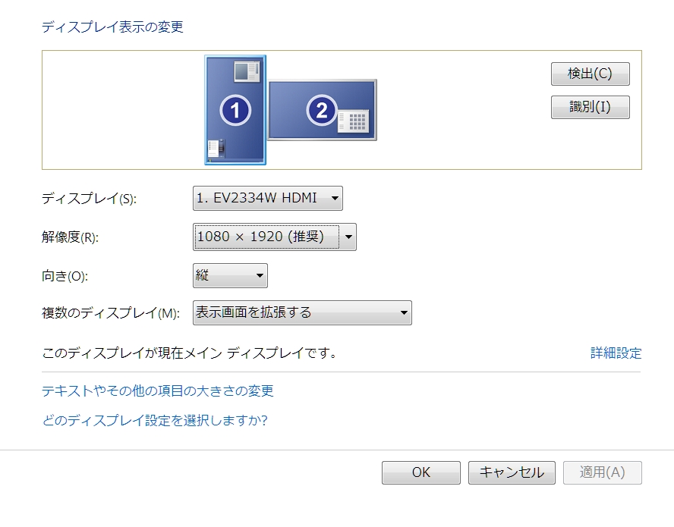Open the 複数のディスプレイ dropdown
Viewport: 674px width, 527px height.
click(x=302, y=312)
